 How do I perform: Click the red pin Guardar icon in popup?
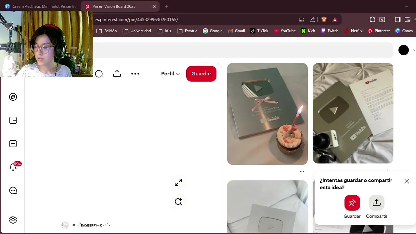(x=352, y=203)
